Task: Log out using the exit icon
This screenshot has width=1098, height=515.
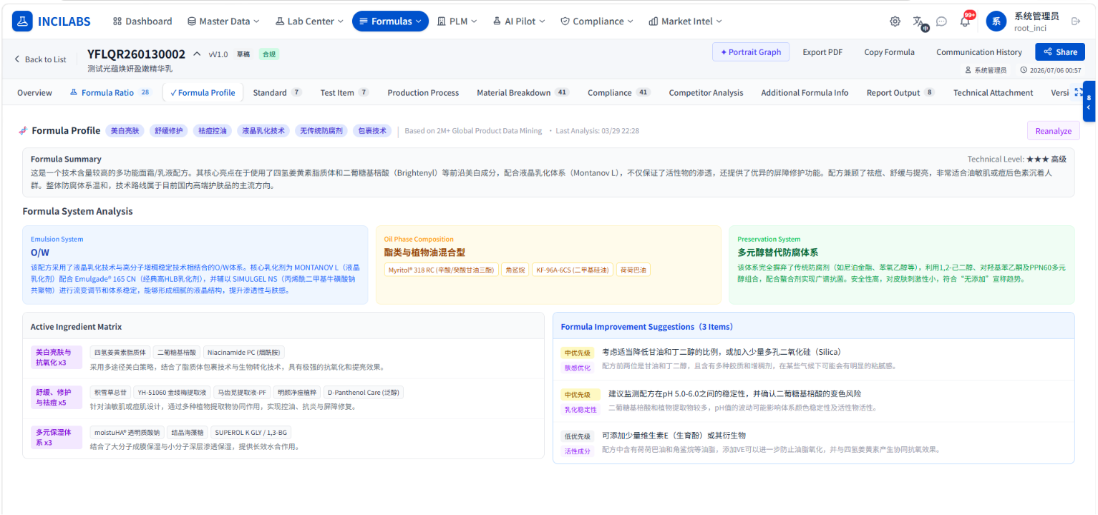Action: click(x=1075, y=21)
